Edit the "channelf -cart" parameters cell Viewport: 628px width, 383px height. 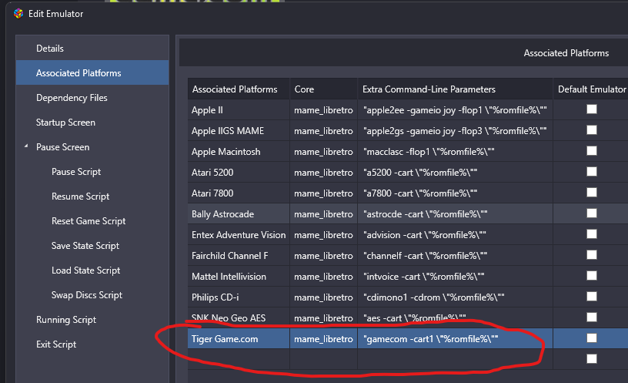pyautogui.click(x=455, y=256)
